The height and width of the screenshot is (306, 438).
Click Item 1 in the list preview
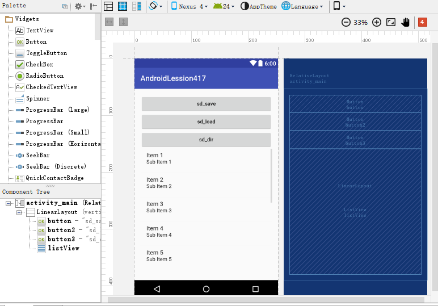[206, 158]
